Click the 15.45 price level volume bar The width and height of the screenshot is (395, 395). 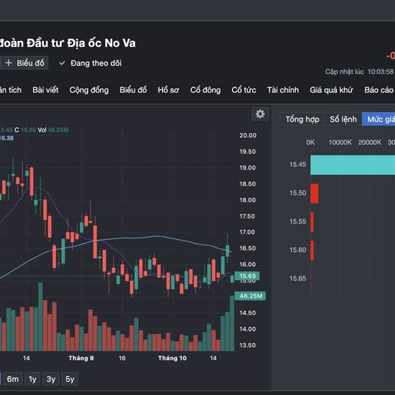click(352, 165)
